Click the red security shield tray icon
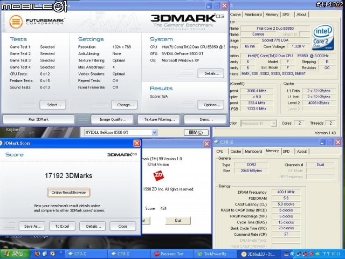Image resolution: width=345 pixels, height=259 pixels. (311, 254)
